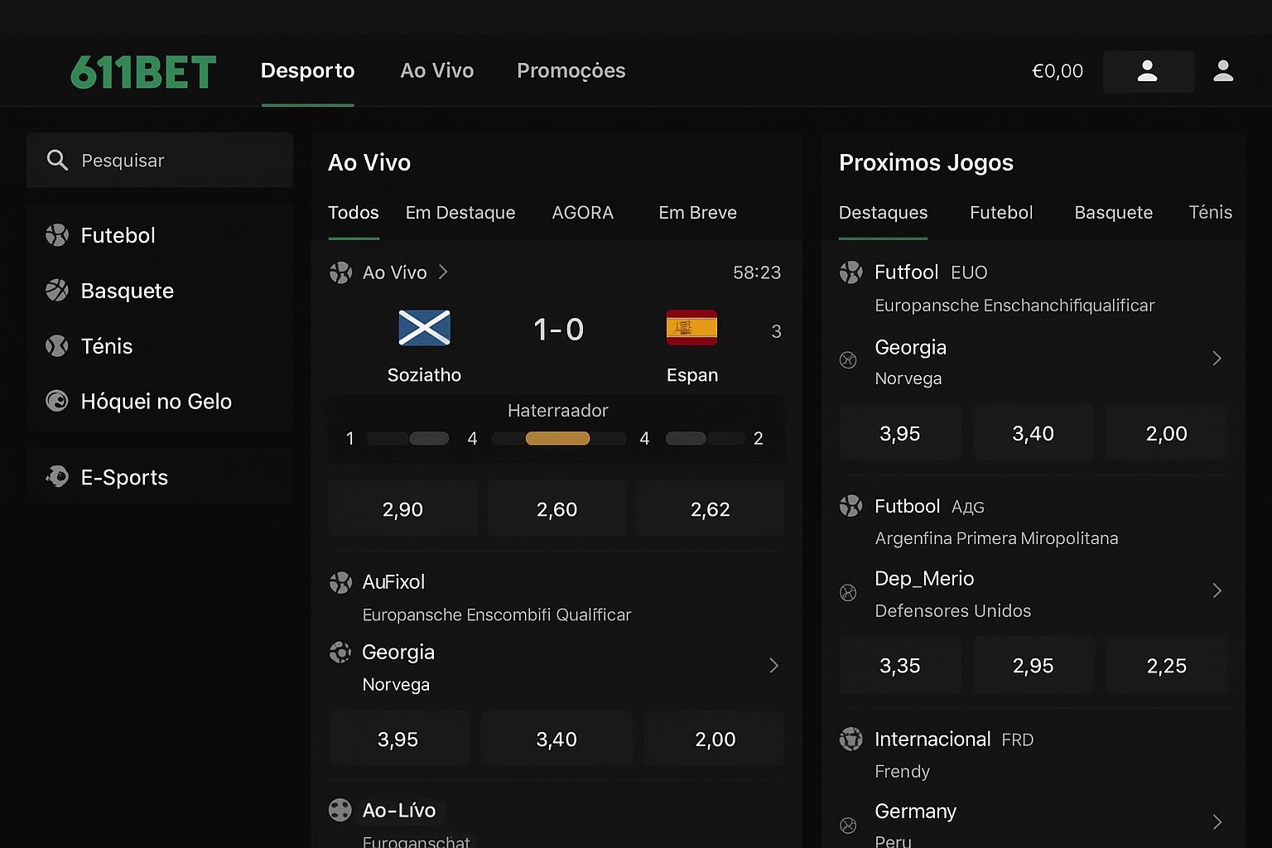Image resolution: width=1272 pixels, height=848 pixels.
Task: Bet on 3,95 odds in Proximos Jogos
Action: (x=900, y=433)
